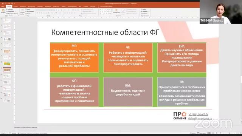Click the Undo icon in quick access toolbar
This screenshot has width=242, height=136.
tap(5, 3)
